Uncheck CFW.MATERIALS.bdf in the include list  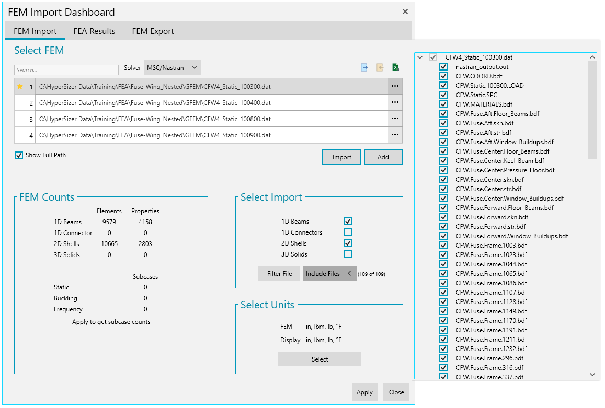[x=443, y=104]
